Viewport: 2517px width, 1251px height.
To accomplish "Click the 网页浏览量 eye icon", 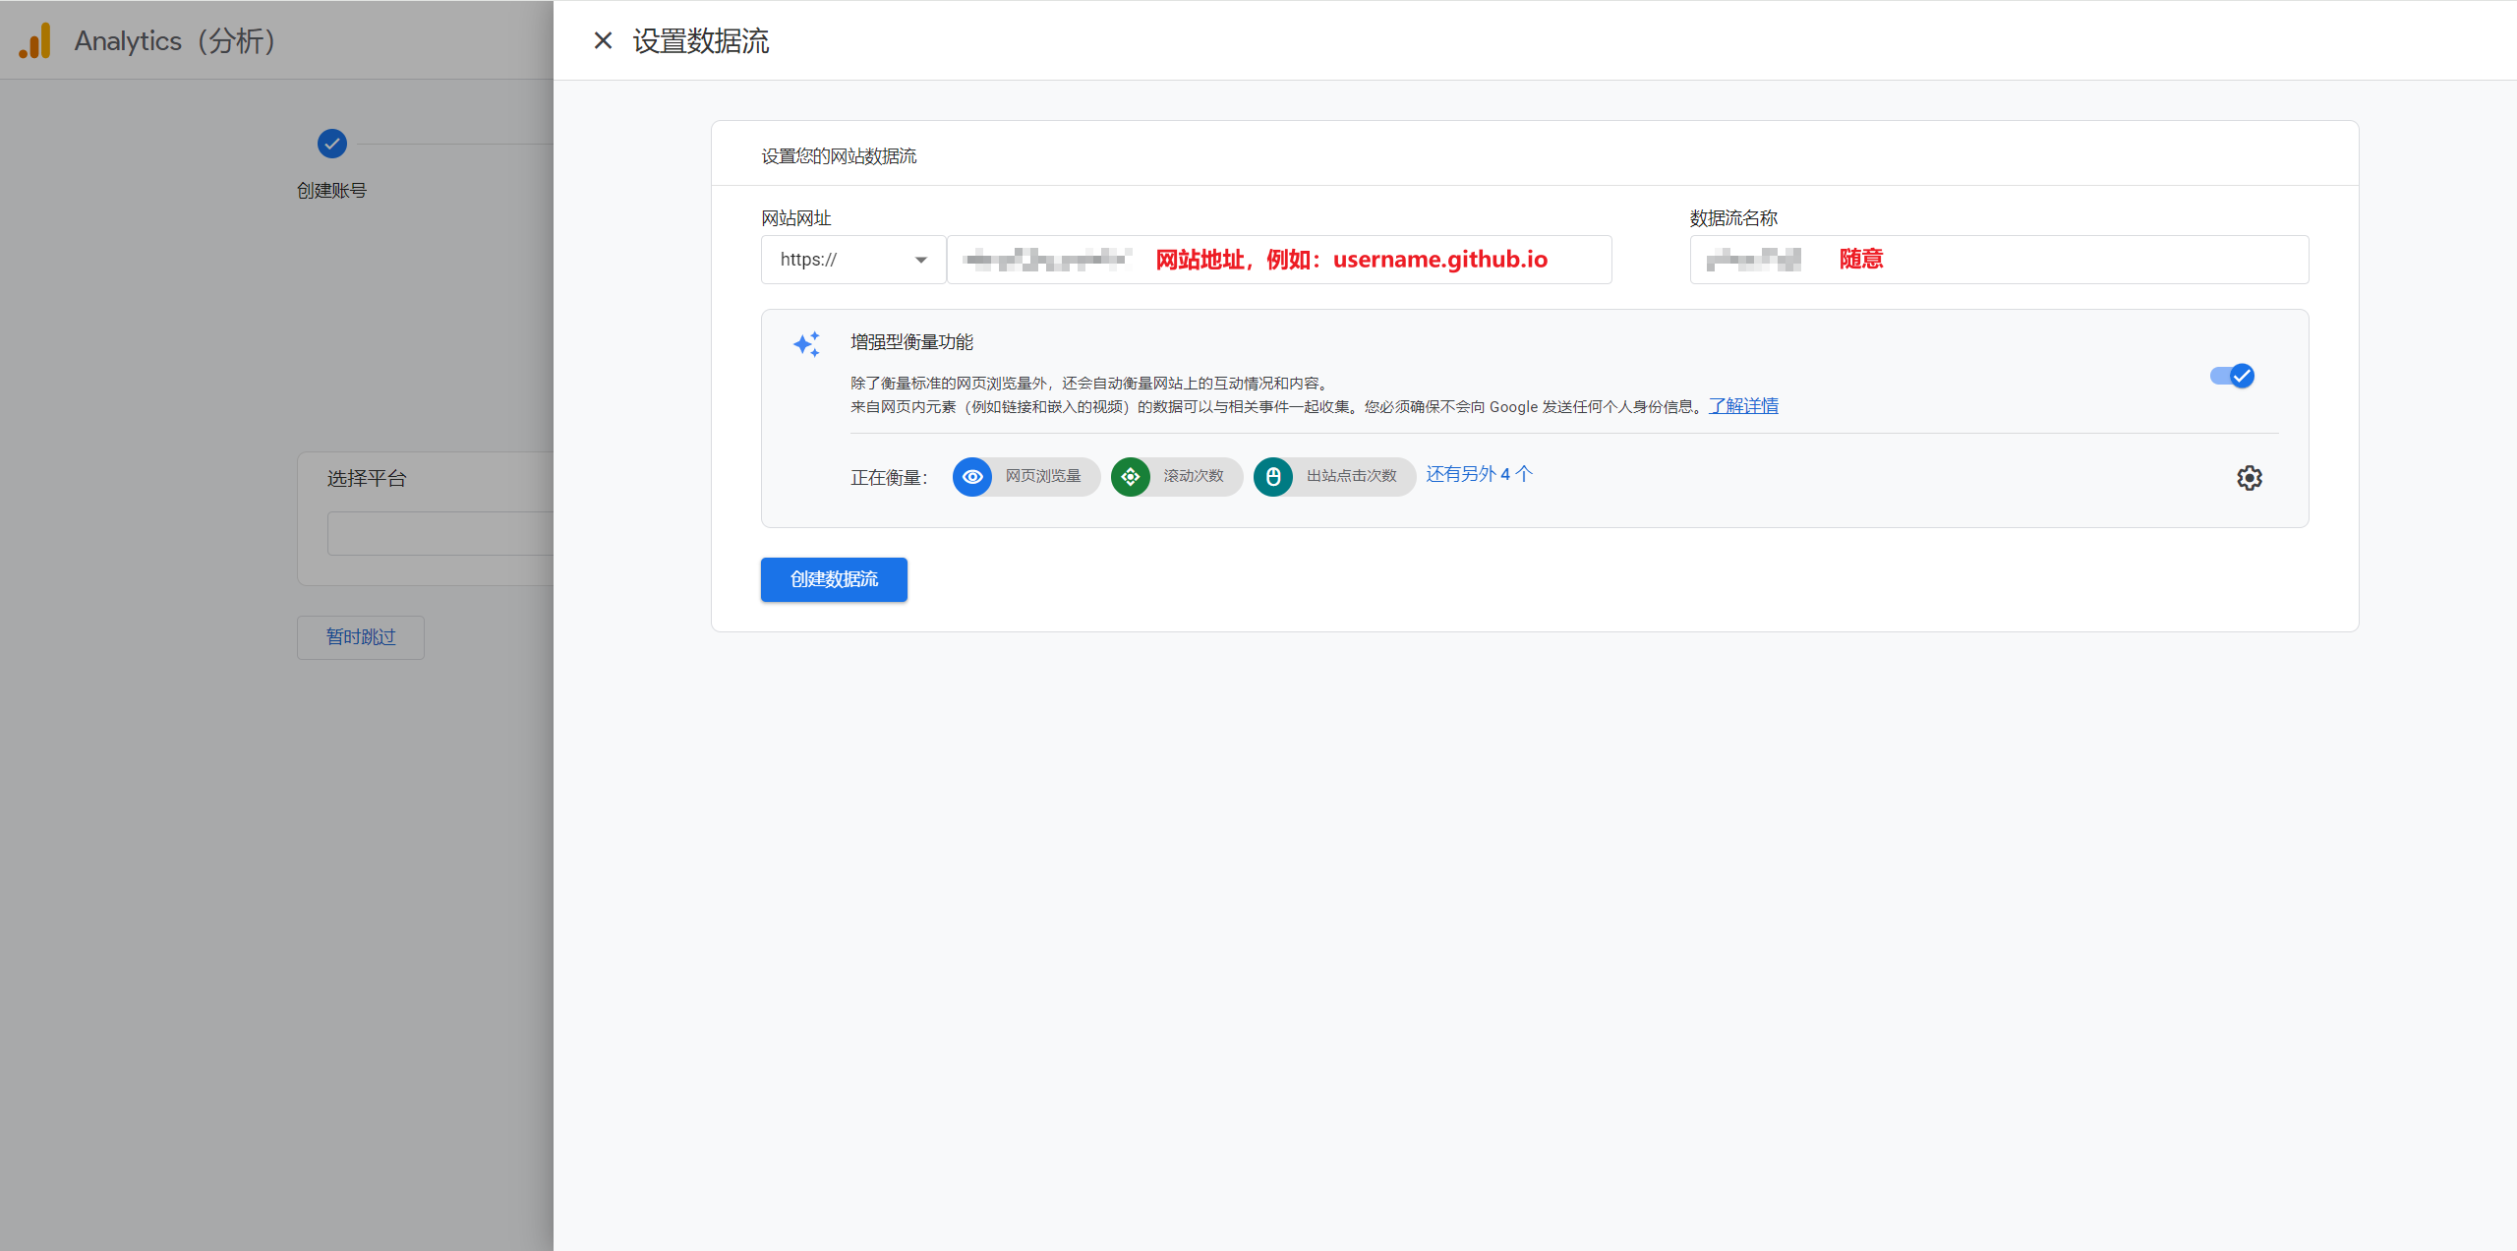I will tap(972, 477).
